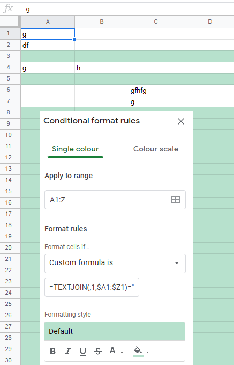The image size is (234, 365).
Task: Select column D header
Action: (x=208, y=21)
